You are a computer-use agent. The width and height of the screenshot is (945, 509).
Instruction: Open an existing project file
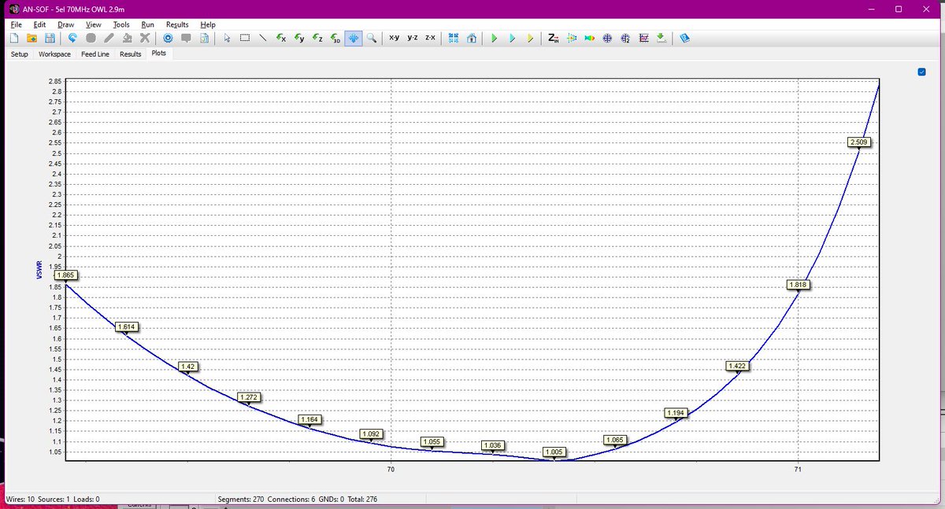[x=31, y=37]
